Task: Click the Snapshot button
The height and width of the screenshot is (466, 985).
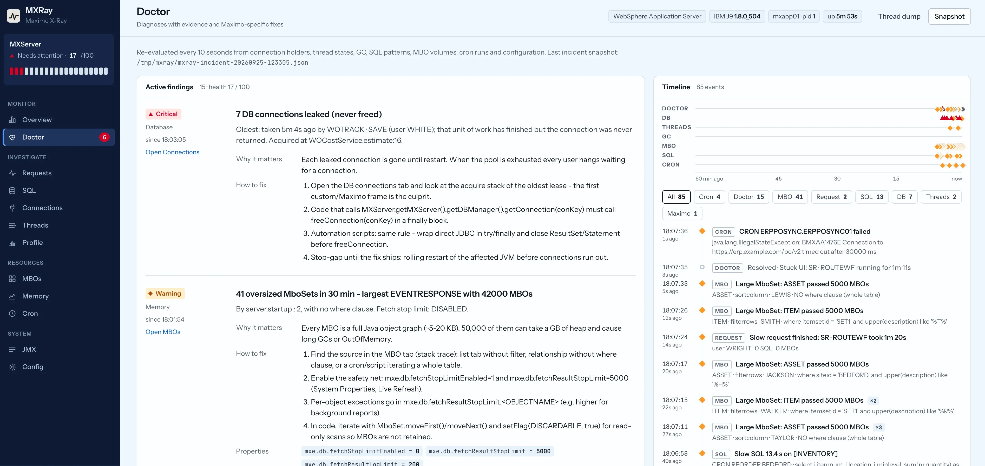Action: [x=949, y=16]
